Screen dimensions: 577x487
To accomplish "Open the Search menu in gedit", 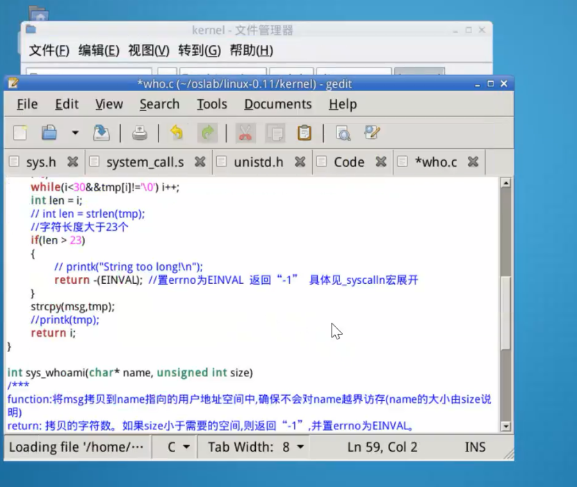I will click(159, 104).
